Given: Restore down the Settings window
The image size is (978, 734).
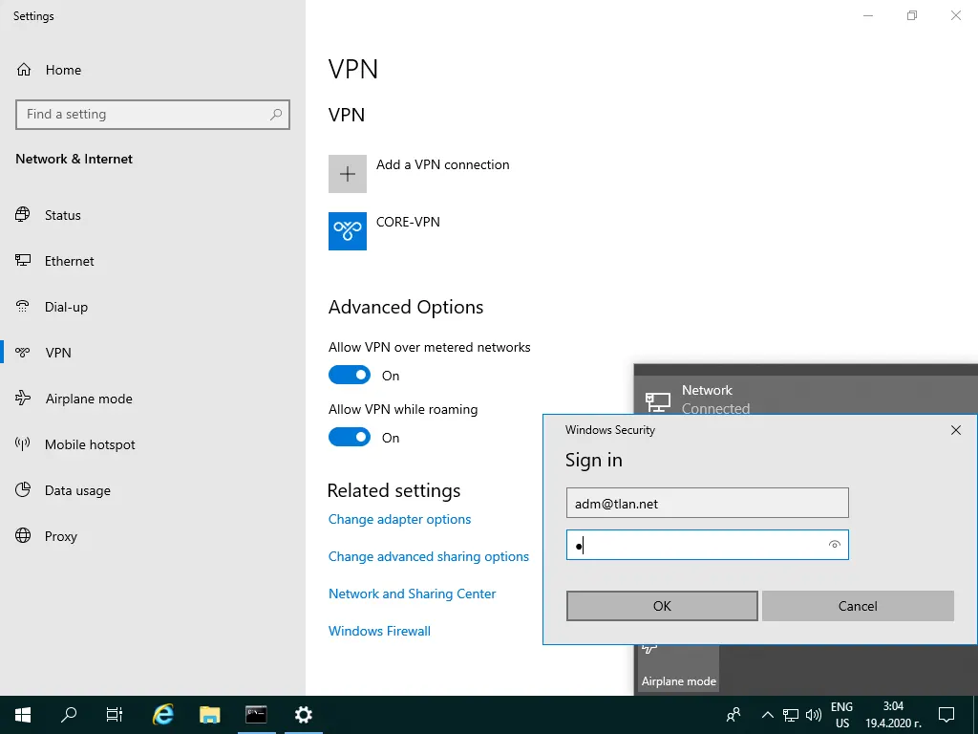Looking at the screenshot, I should pos(912,15).
